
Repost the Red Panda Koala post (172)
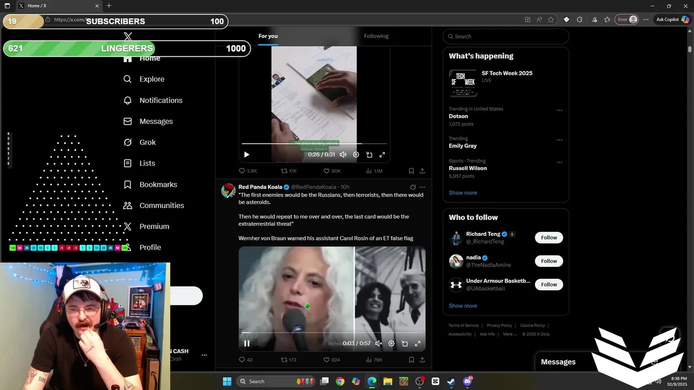tap(288, 360)
